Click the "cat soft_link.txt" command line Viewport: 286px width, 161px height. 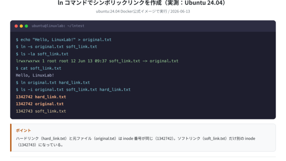click(38, 68)
